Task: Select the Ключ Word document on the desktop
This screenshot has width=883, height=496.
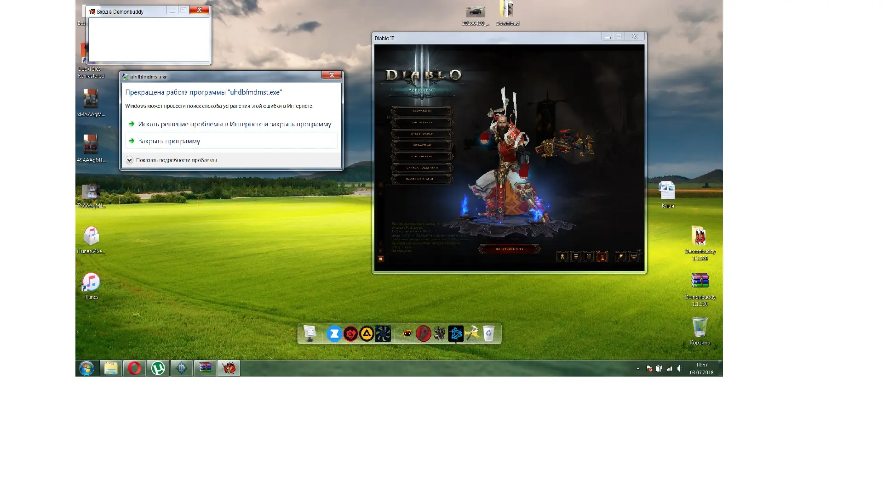Action: pos(667,195)
